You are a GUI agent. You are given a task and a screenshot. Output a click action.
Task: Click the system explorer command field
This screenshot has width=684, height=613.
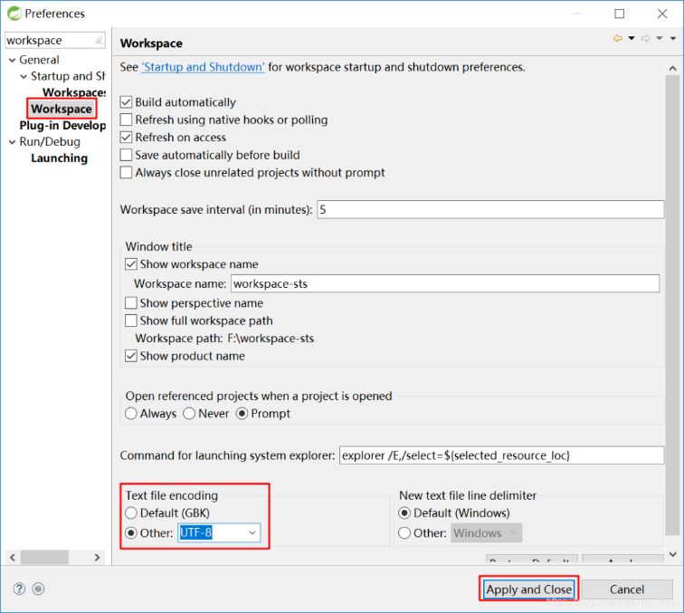[x=501, y=455]
